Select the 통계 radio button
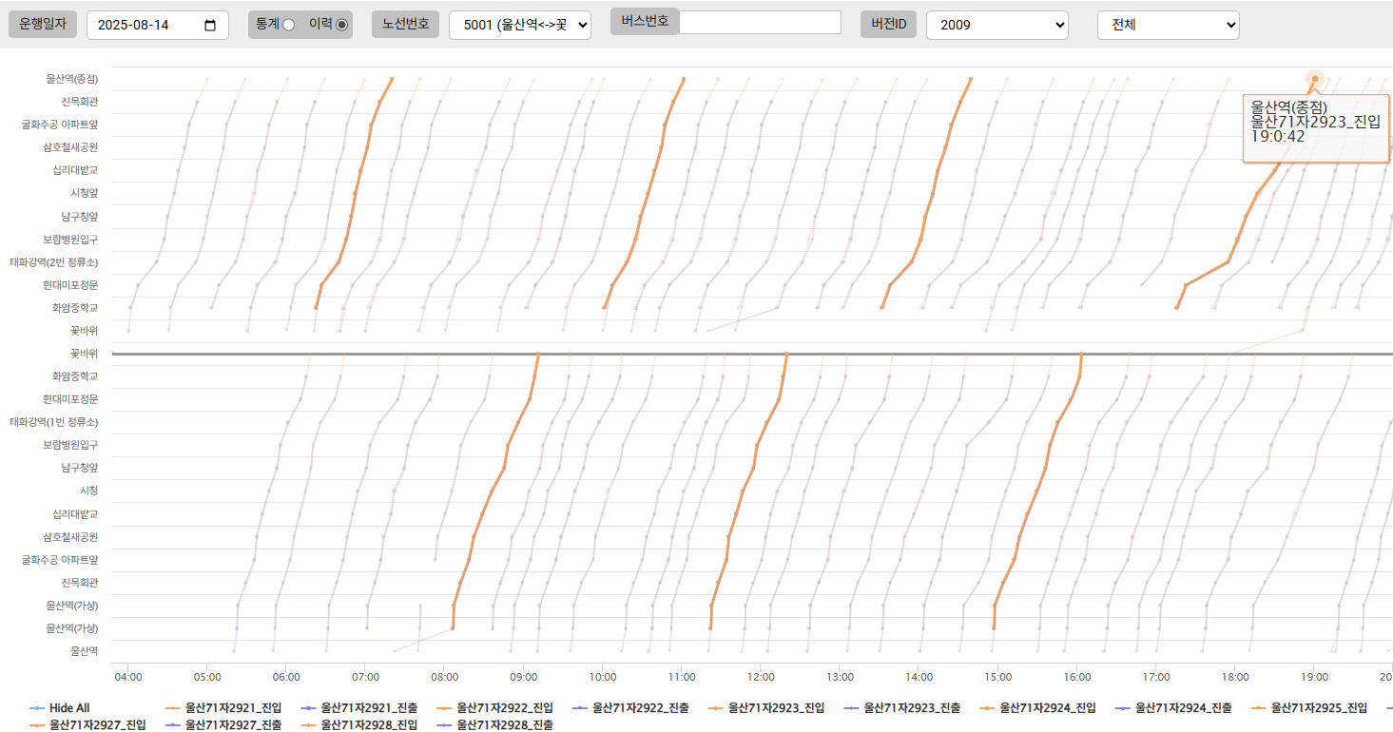Viewport: 1393px width, 732px height. point(288,24)
